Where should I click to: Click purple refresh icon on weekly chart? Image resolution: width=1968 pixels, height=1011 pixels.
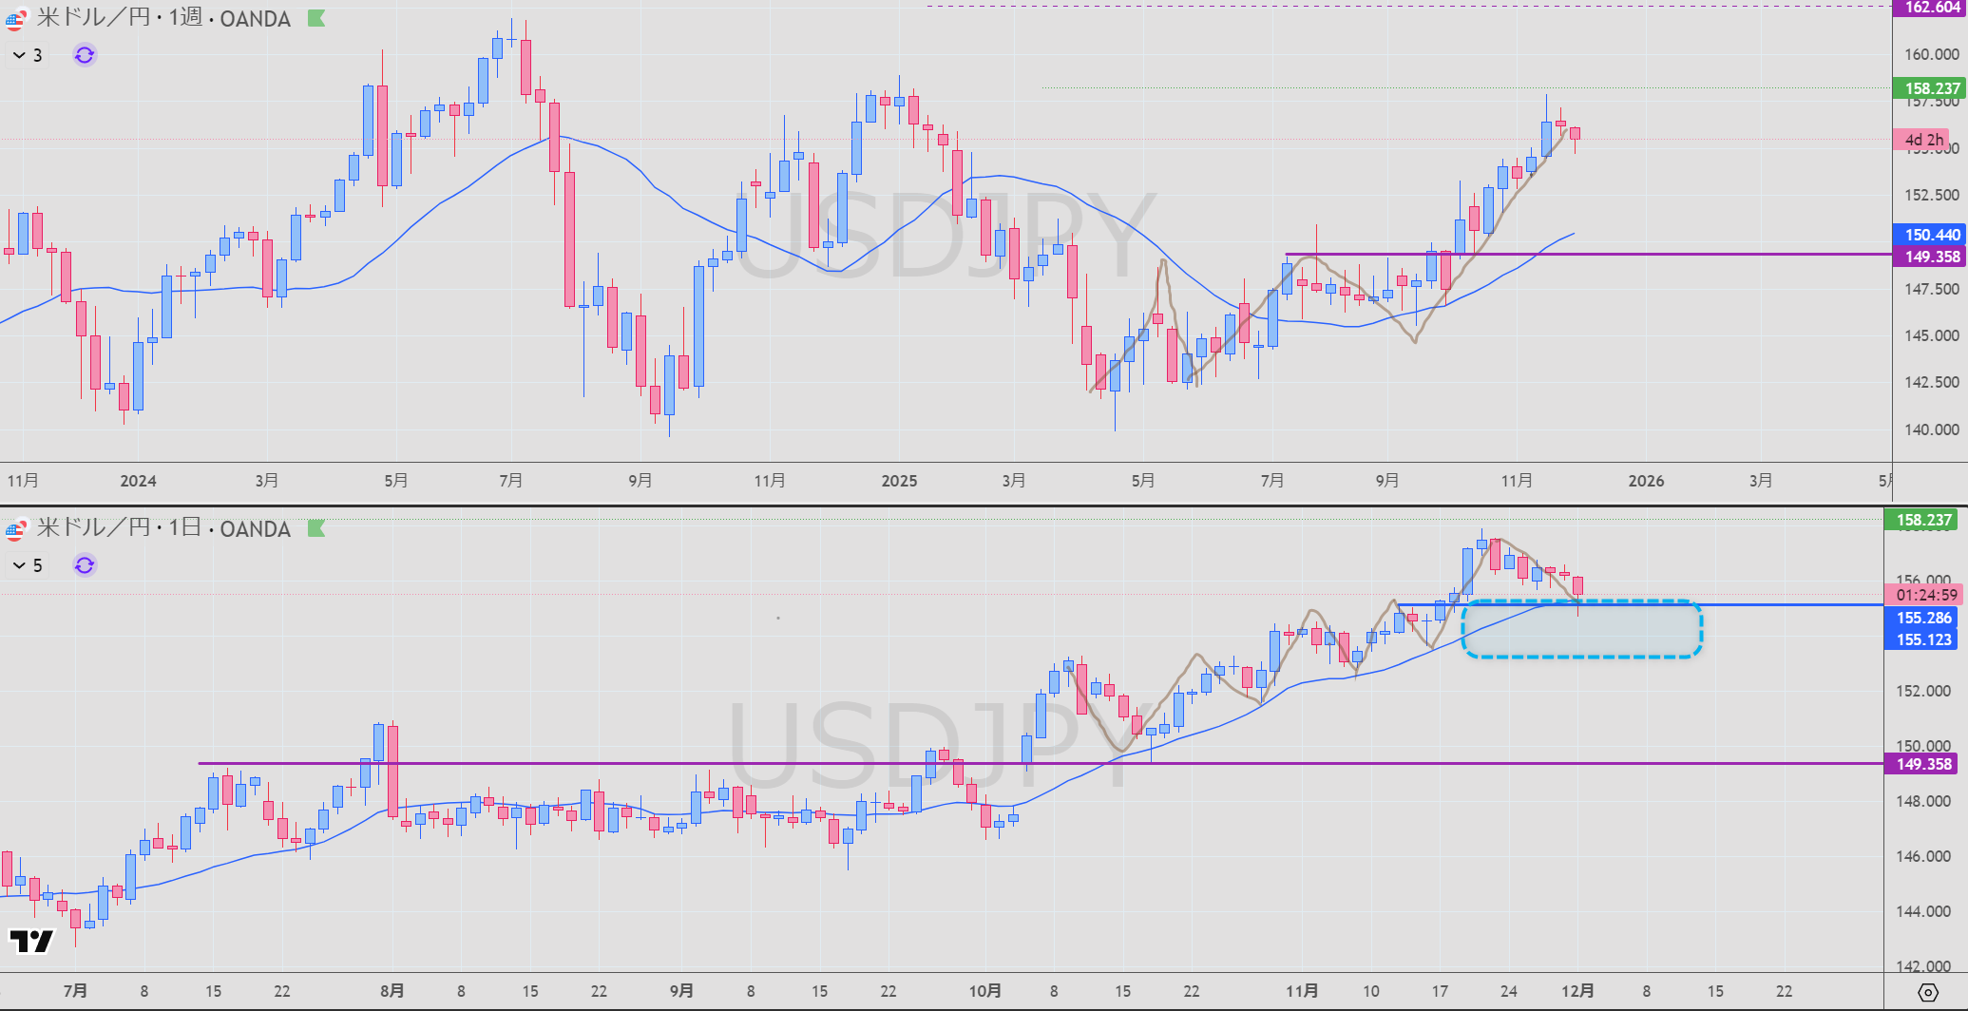click(85, 55)
